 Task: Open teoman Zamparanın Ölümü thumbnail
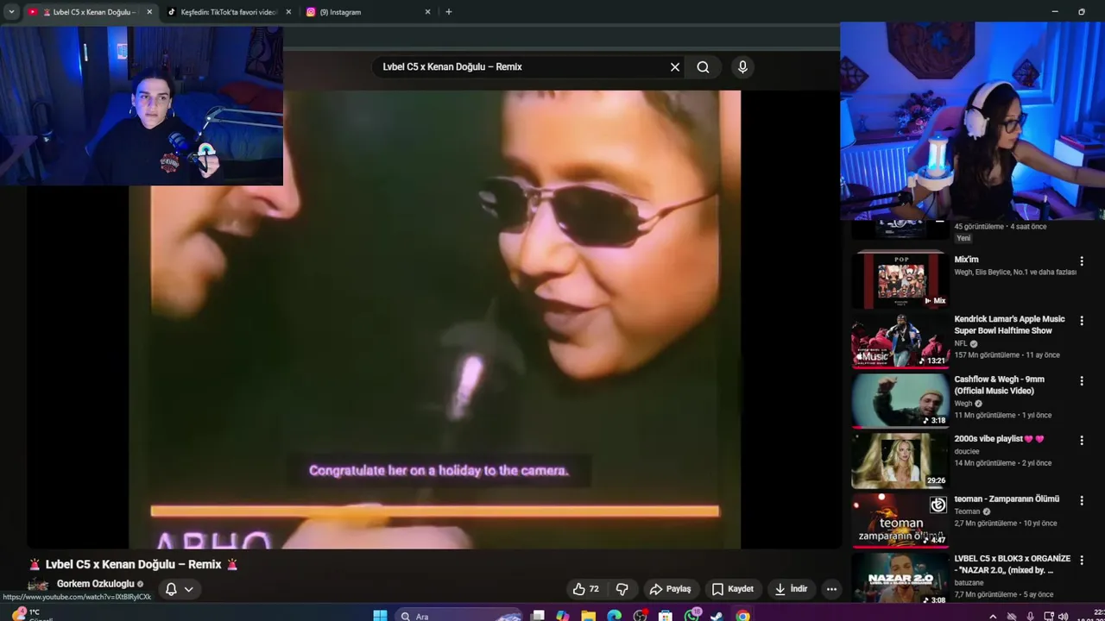click(900, 520)
